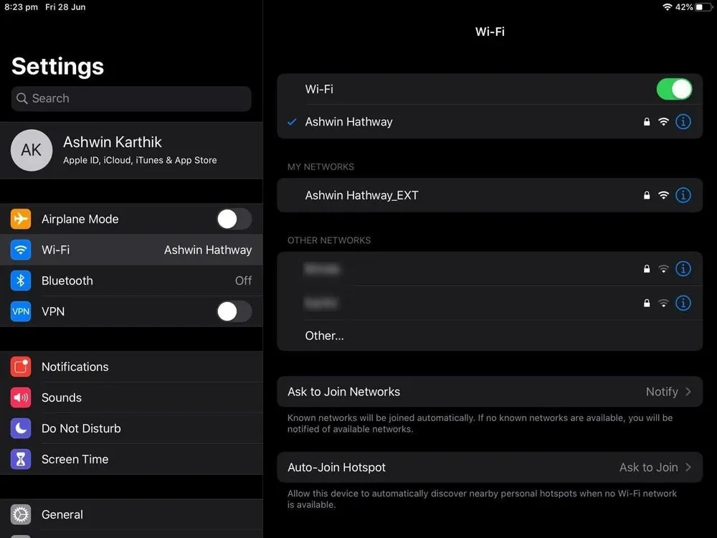717x538 pixels.
Task: Turn on the VPN switch
Action: [x=234, y=311]
